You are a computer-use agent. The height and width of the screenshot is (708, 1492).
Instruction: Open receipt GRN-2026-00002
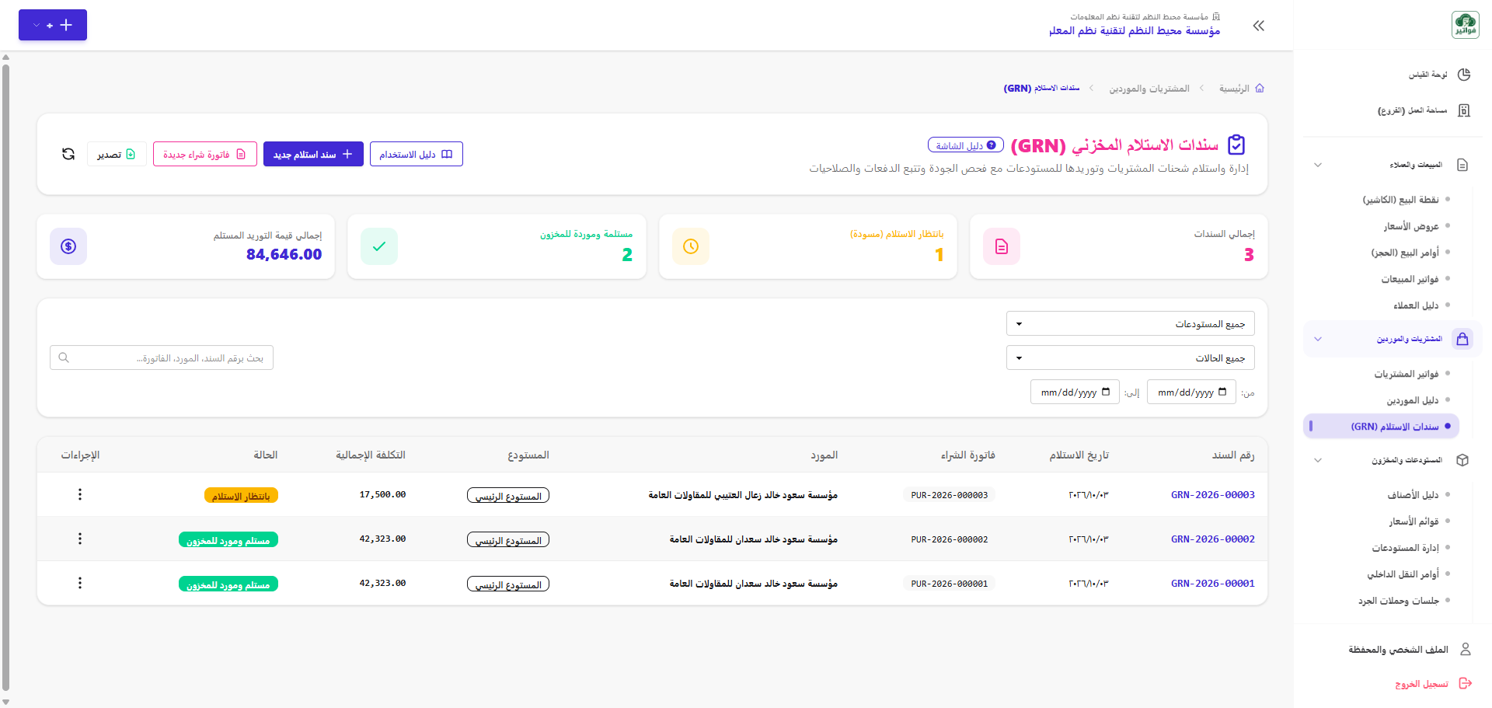tap(1212, 539)
